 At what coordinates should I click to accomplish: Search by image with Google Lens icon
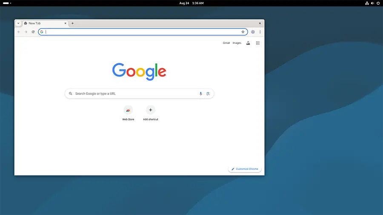(208, 93)
